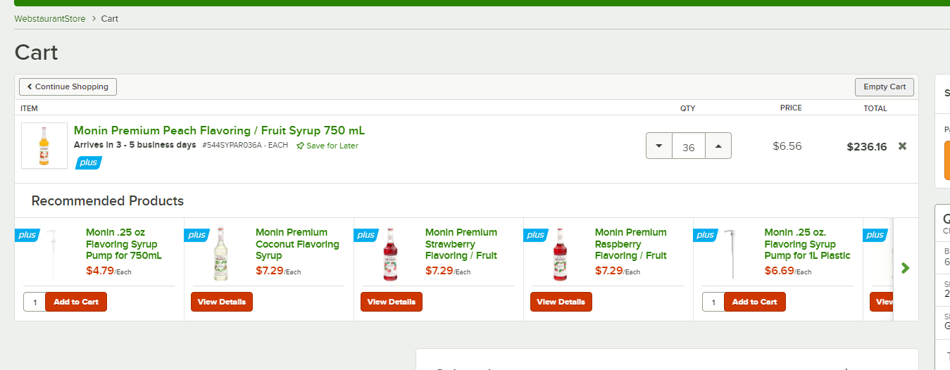Click the WebstaurantStore breadcrumb link

tap(50, 19)
